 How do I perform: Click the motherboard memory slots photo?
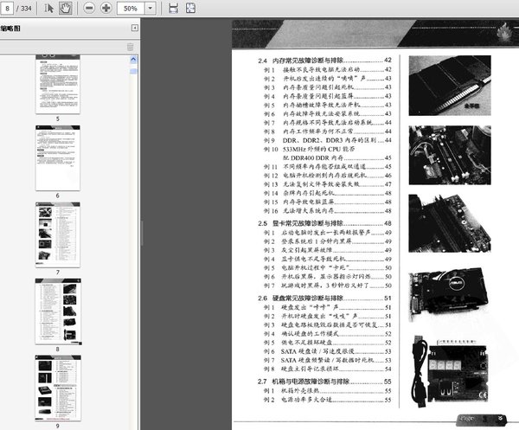(x=450, y=155)
